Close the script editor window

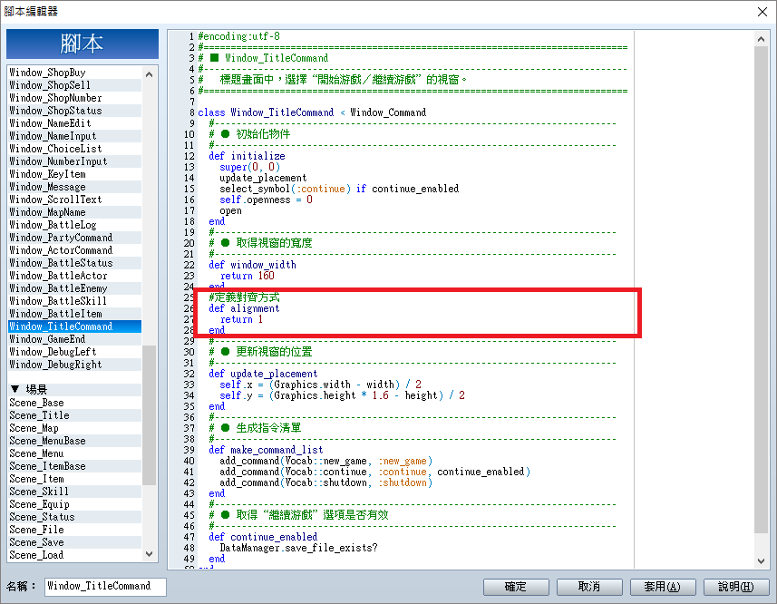[x=762, y=12]
